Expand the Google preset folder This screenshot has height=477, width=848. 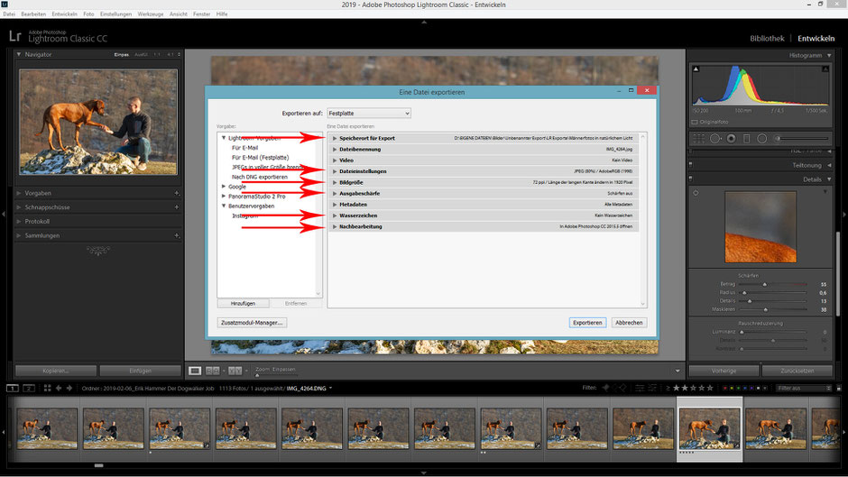tap(224, 186)
